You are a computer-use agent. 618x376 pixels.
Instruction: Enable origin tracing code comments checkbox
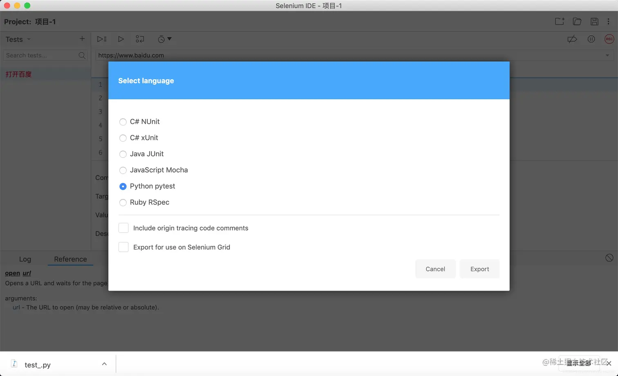coord(123,228)
